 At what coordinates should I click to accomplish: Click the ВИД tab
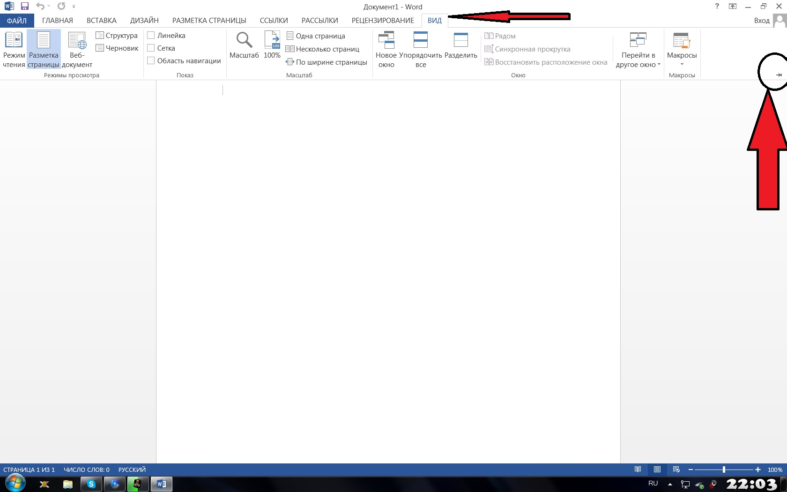pos(435,21)
